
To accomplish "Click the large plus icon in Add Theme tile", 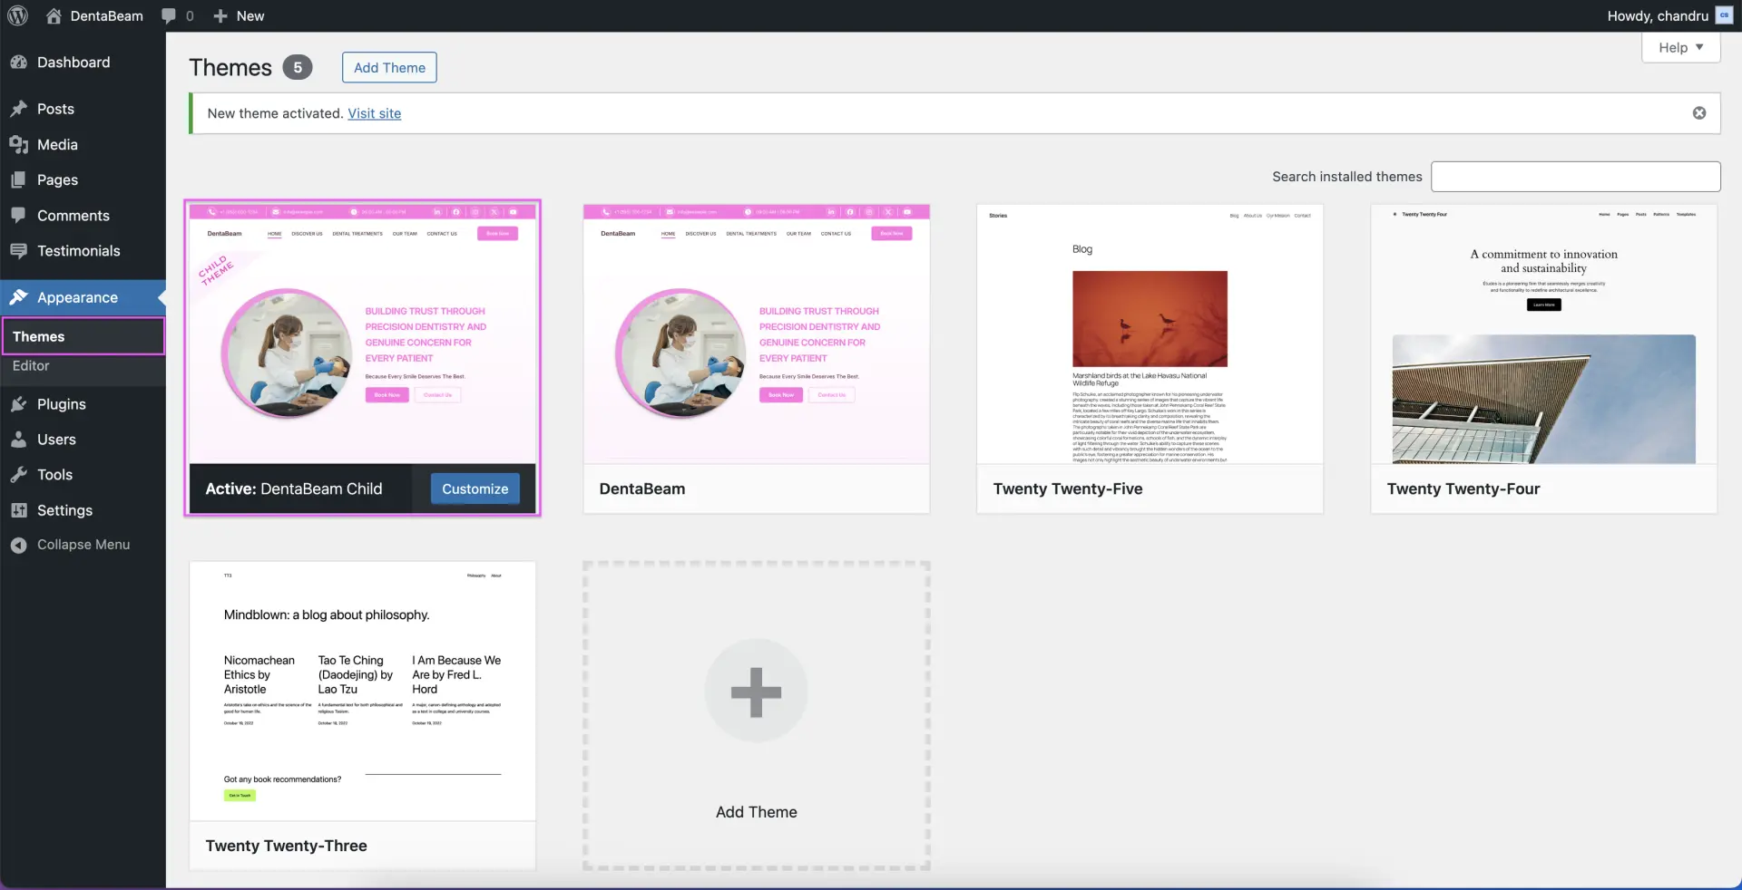I will (756, 692).
